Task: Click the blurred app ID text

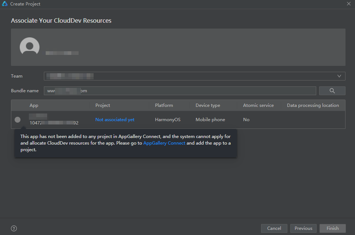Action: tap(54, 123)
